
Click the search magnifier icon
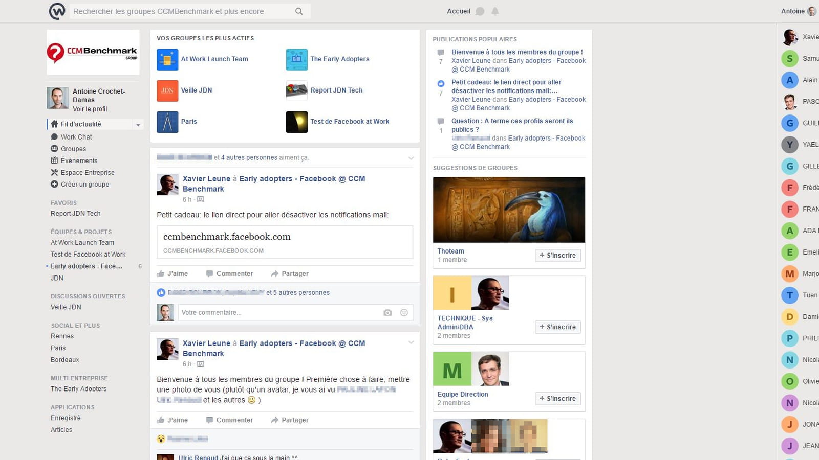pos(299,11)
